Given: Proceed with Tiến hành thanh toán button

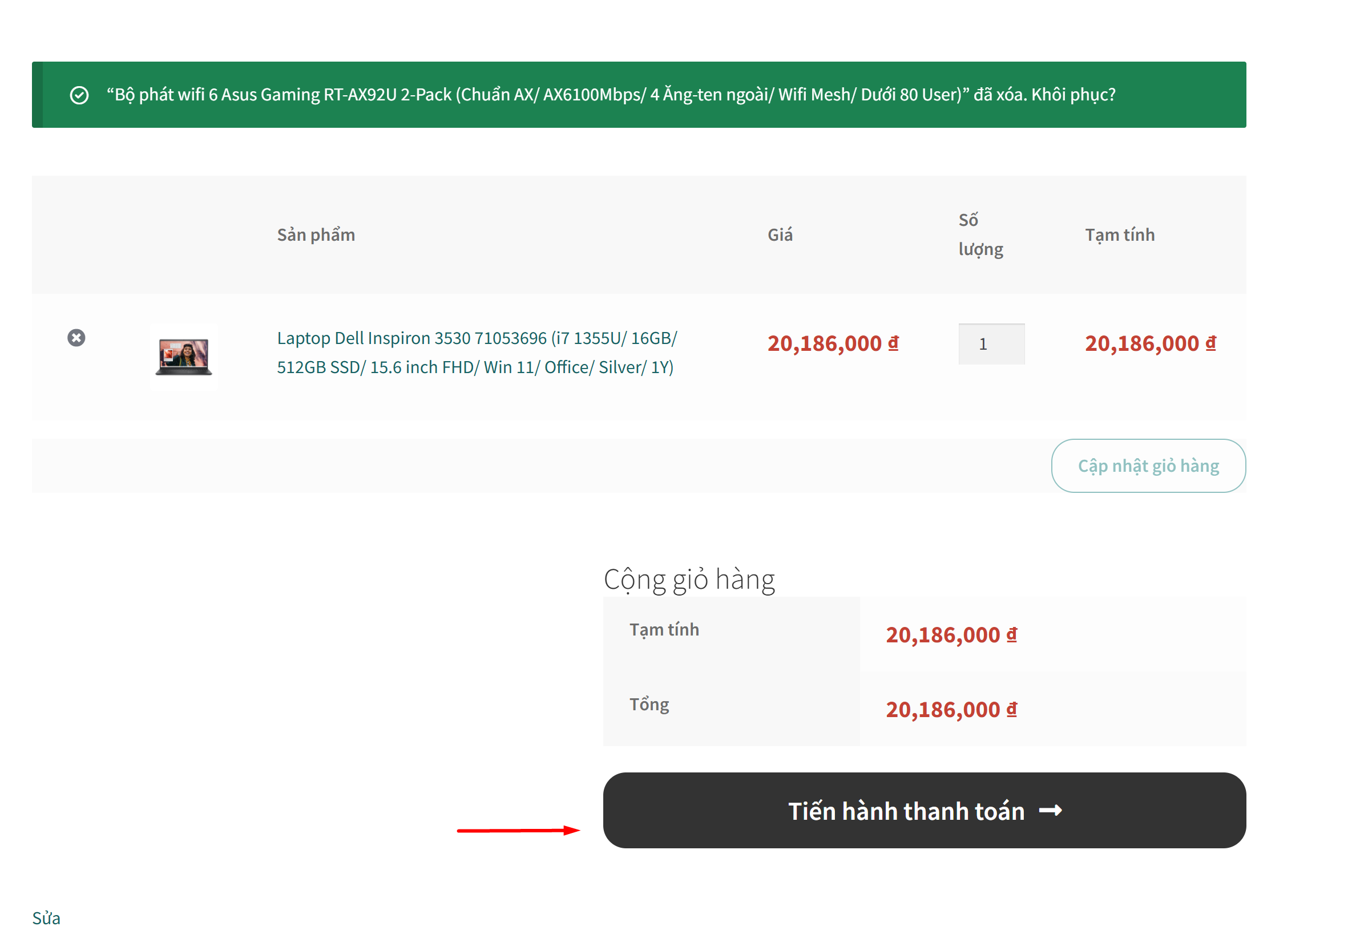Looking at the screenshot, I should 923,810.
